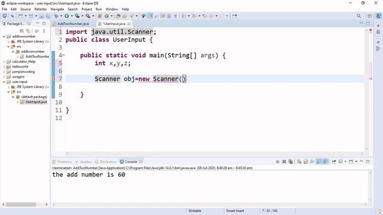383x215 pixels.
Task: Select the surajpro project
Action: [19, 77]
